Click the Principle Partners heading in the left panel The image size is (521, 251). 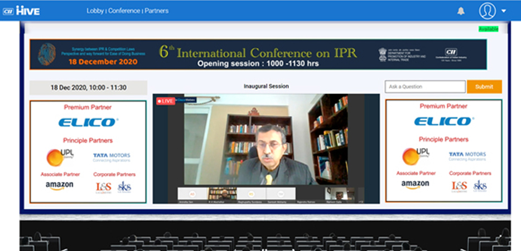pos(88,140)
